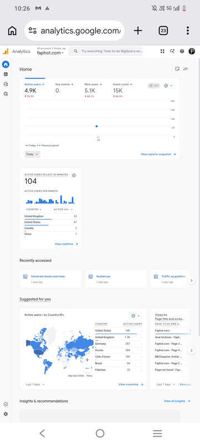The image size is (200, 444).
Task: Focus the Analytics search box
Action: 106,51
